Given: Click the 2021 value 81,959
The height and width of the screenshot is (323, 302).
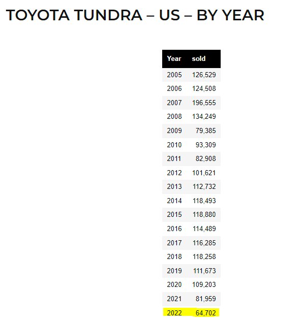Looking at the screenshot, I should pyautogui.click(x=206, y=299).
